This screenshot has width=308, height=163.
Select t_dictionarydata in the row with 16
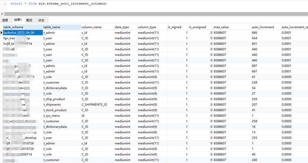pyautogui.click(x=55, y=127)
